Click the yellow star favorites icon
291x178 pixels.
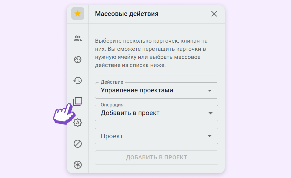(78, 14)
